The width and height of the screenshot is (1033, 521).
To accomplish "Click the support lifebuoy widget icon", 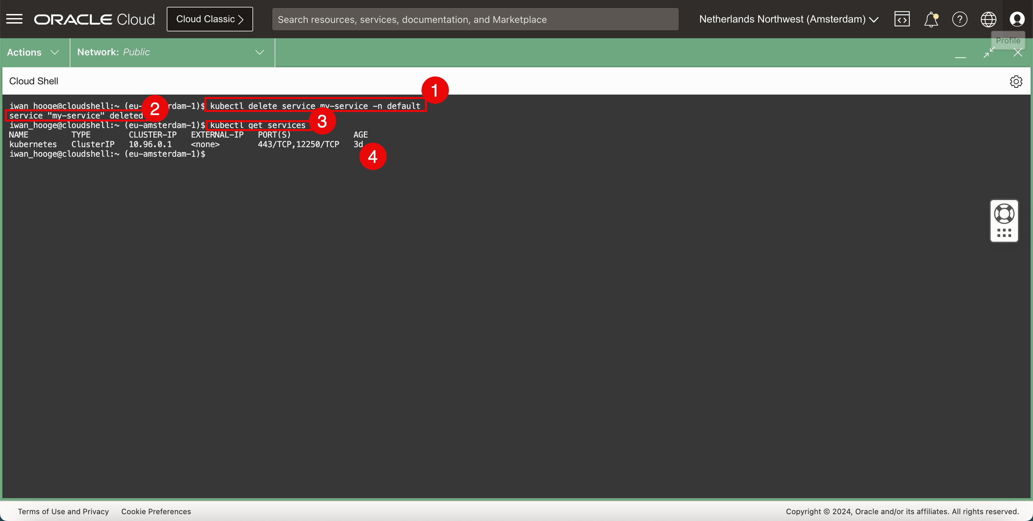I will [x=1004, y=214].
